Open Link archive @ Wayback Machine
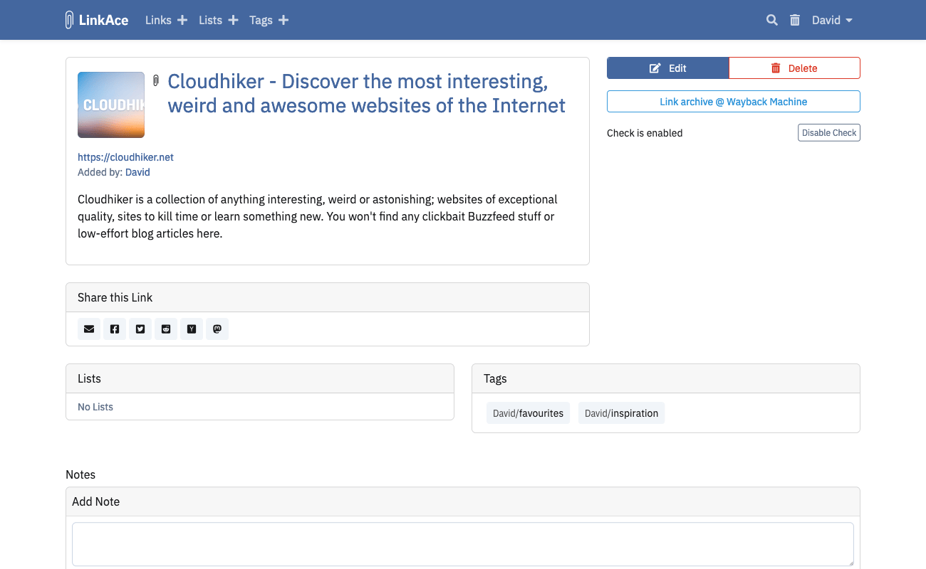 click(733, 102)
